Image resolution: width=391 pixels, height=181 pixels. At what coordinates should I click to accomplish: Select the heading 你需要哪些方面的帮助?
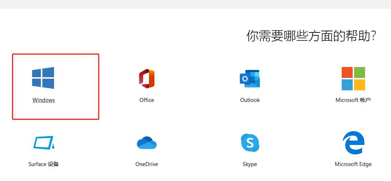pos(311,36)
